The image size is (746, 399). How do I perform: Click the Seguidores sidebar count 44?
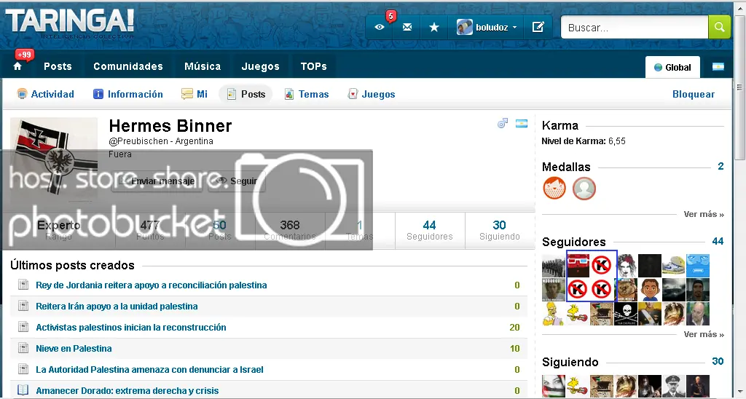click(x=718, y=241)
